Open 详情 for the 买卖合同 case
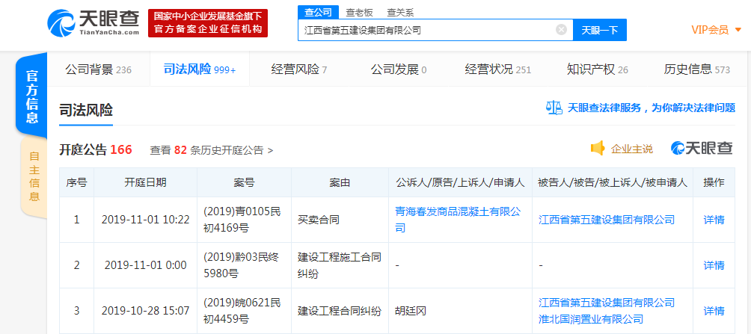This screenshot has width=751, height=334. coord(714,220)
